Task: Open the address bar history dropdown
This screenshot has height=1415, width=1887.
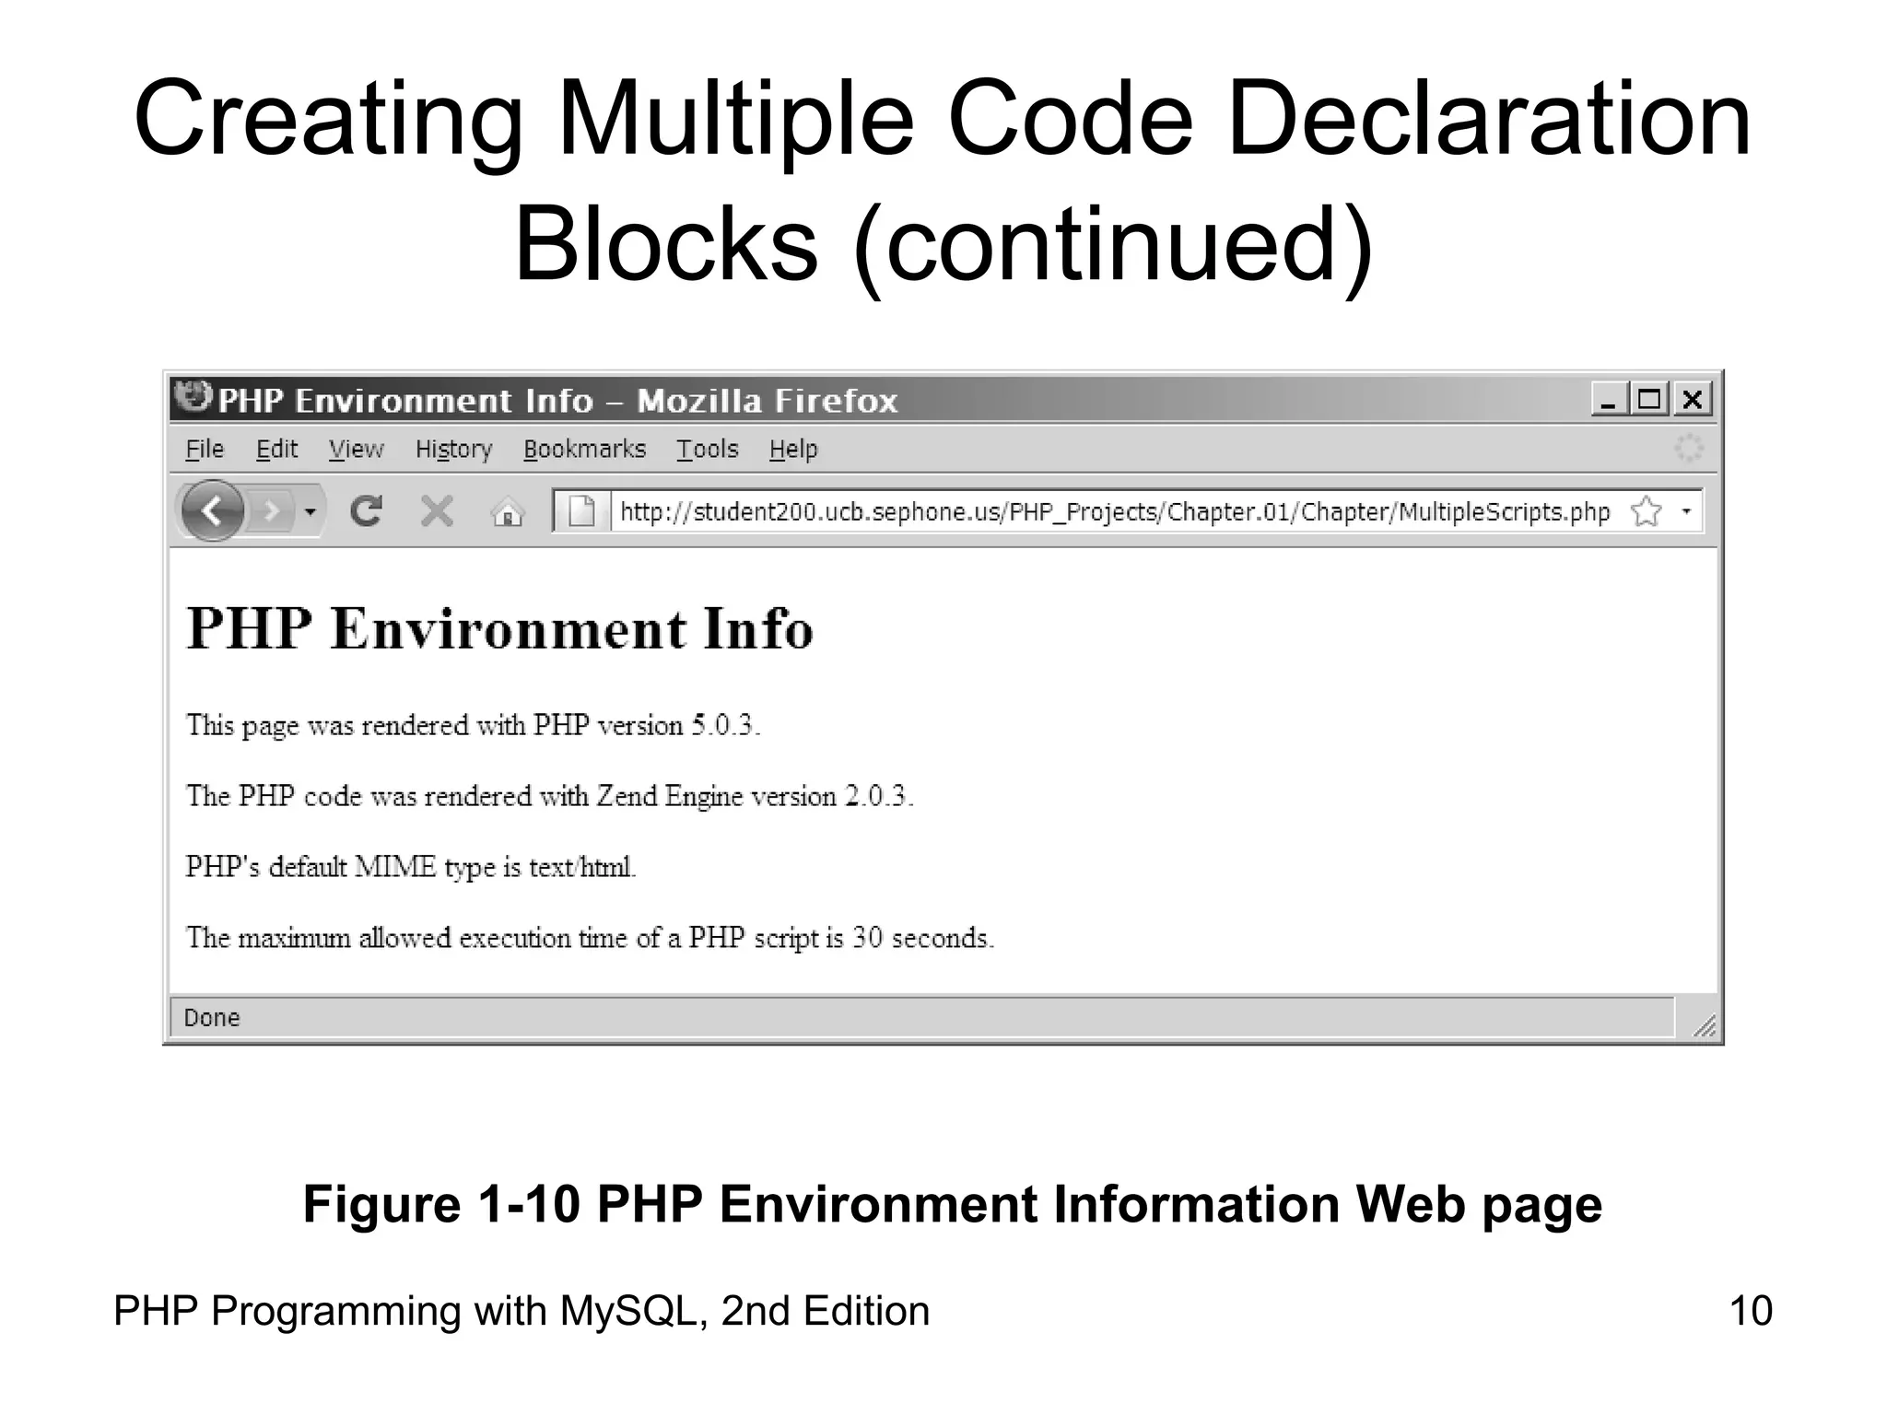Action: click(1686, 511)
